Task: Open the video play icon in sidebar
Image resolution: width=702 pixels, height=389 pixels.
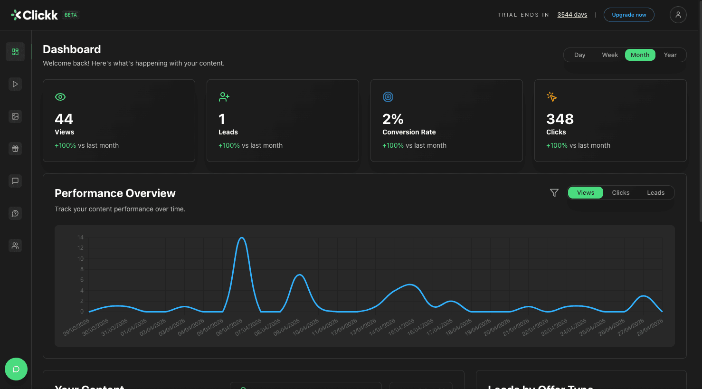Action: (x=15, y=84)
